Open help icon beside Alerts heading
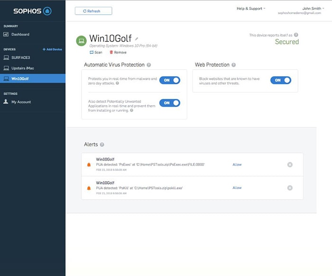This screenshot has height=276, width=332. [x=102, y=144]
